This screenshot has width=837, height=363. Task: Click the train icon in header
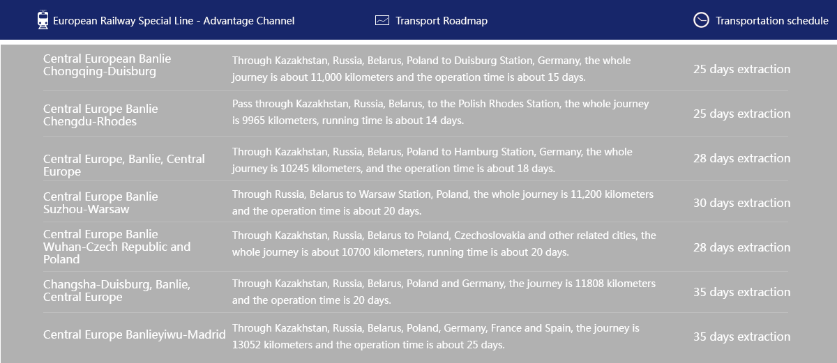point(43,20)
